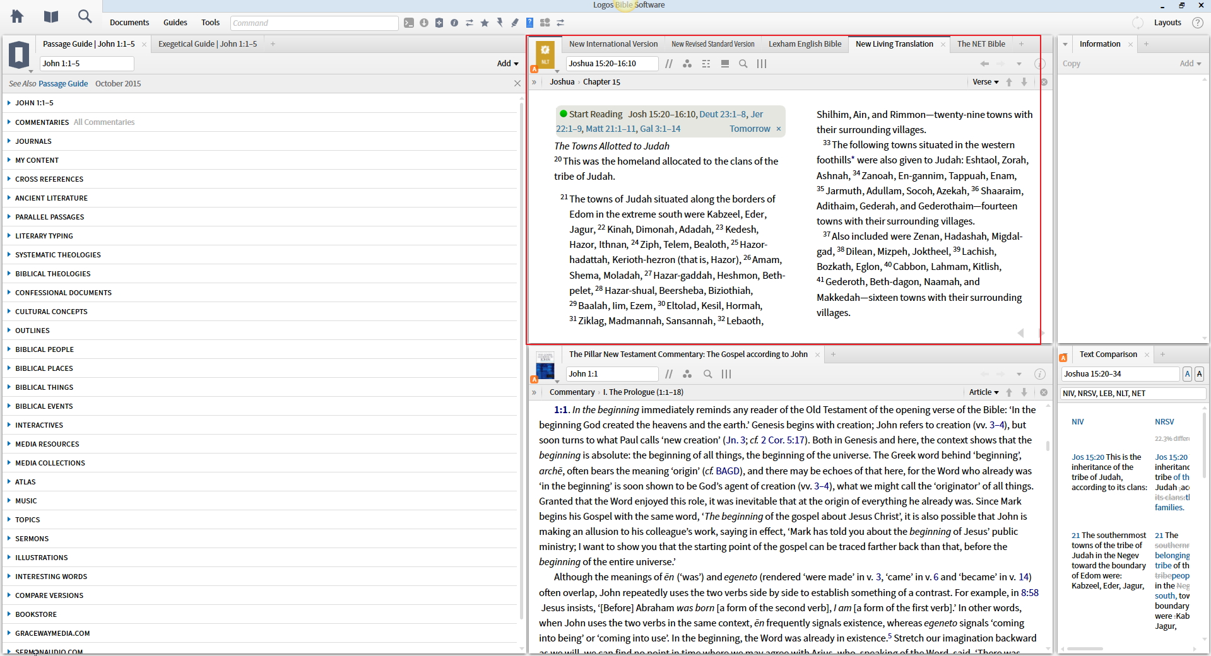Click the download arrow shortcut icon
This screenshot has width=1211, height=656.
point(424,23)
